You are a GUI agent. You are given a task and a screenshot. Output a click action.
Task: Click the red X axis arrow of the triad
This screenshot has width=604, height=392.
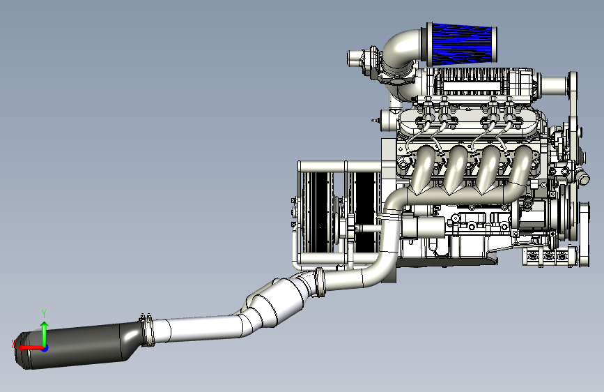[x=30, y=348]
